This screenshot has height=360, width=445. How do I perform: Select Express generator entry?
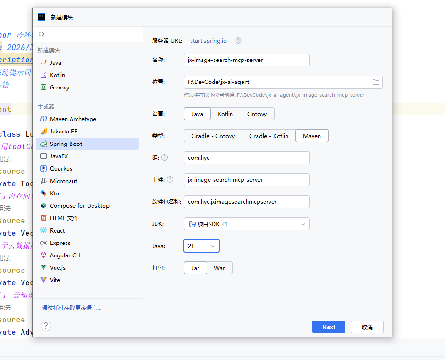click(88, 243)
